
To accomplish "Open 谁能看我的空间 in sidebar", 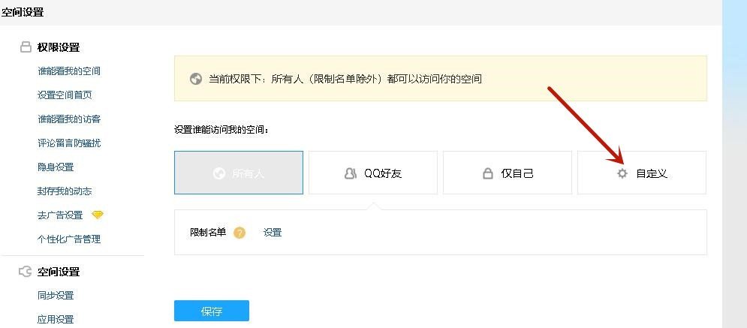I will point(69,71).
